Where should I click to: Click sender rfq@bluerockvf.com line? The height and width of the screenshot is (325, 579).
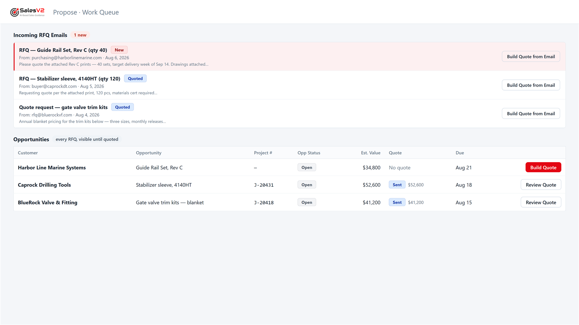(x=59, y=115)
